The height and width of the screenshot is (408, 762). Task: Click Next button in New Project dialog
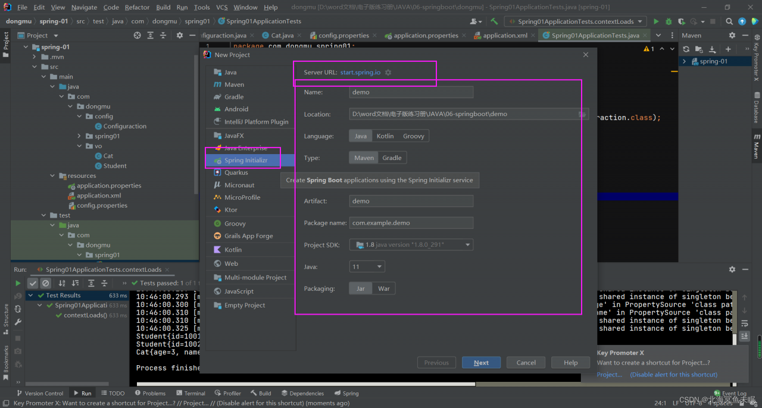481,363
